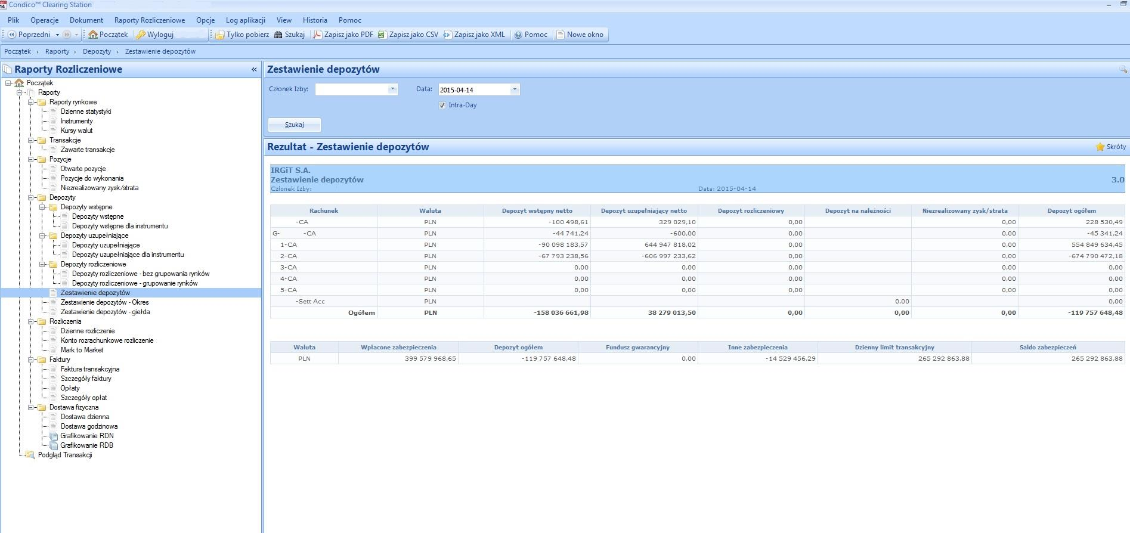Viewport: 1130px width, 533px height.
Task: Collapse the Raporty Rozliczeniowe side panel
Action: click(255, 70)
